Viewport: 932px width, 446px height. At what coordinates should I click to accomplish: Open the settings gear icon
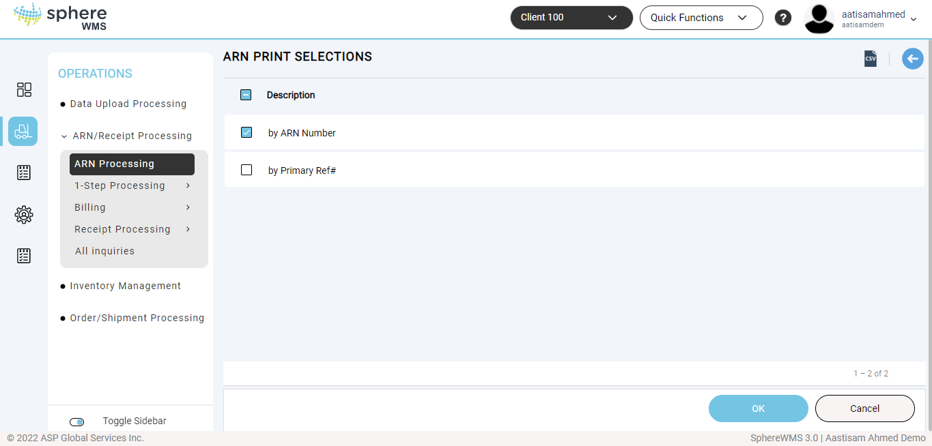coord(24,215)
